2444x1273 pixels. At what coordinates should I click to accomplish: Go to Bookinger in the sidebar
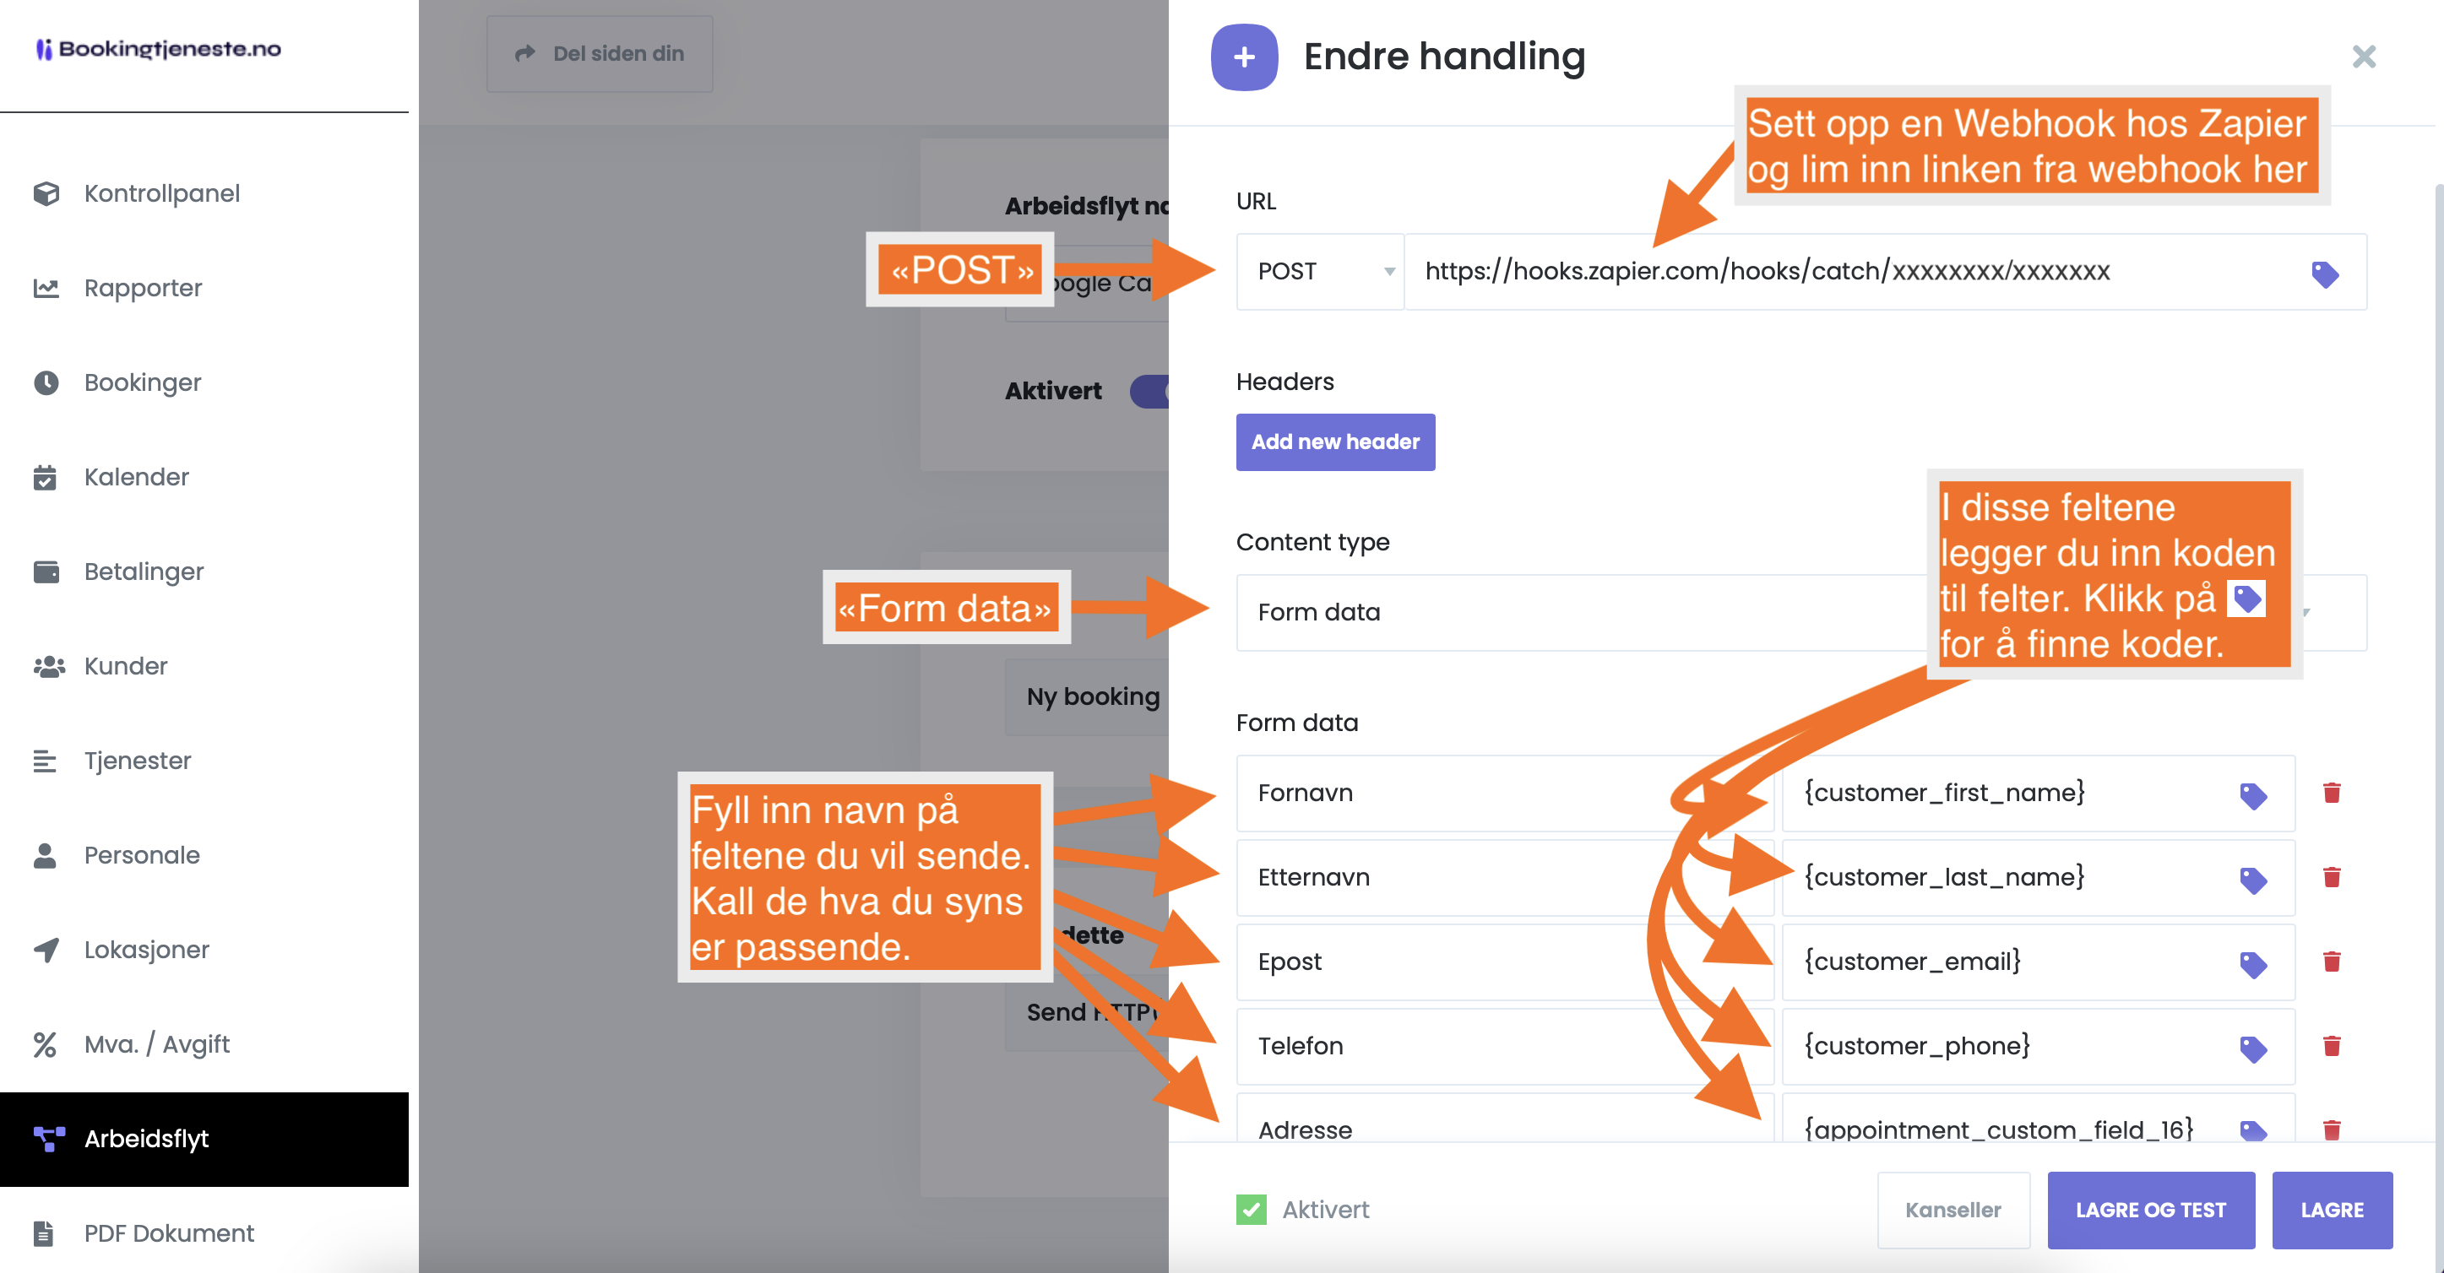tap(143, 382)
